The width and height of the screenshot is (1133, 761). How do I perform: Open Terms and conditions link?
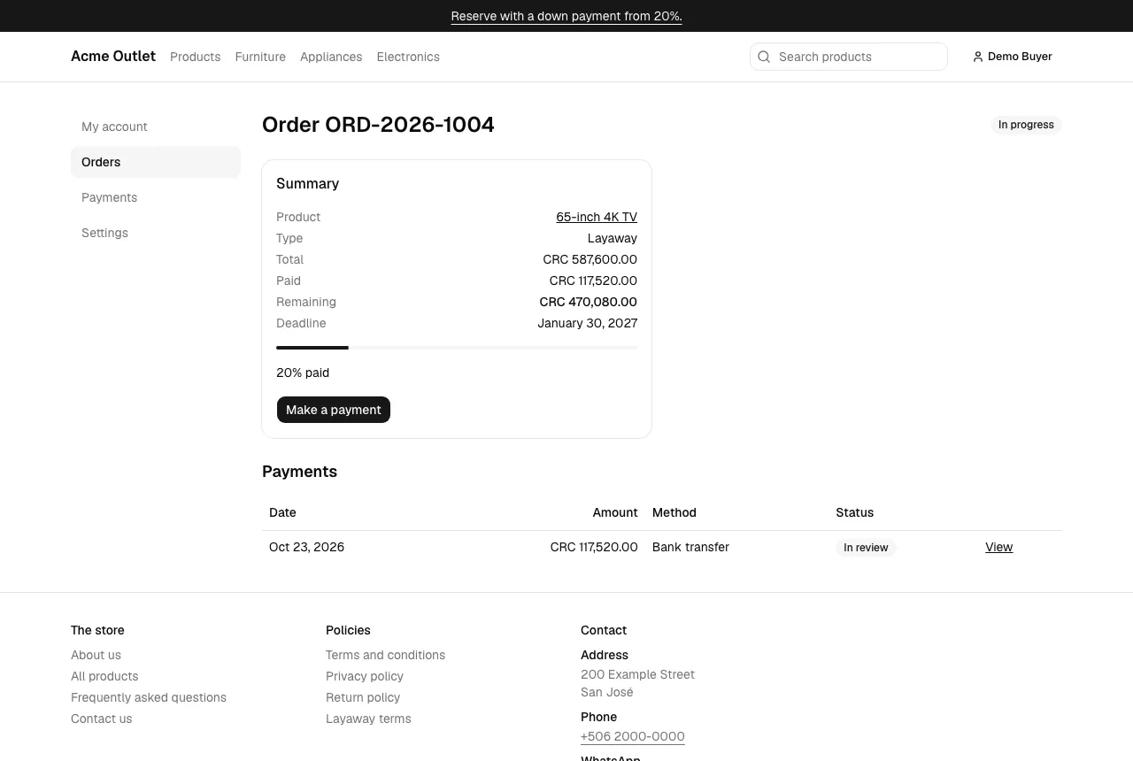pyautogui.click(x=385, y=655)
